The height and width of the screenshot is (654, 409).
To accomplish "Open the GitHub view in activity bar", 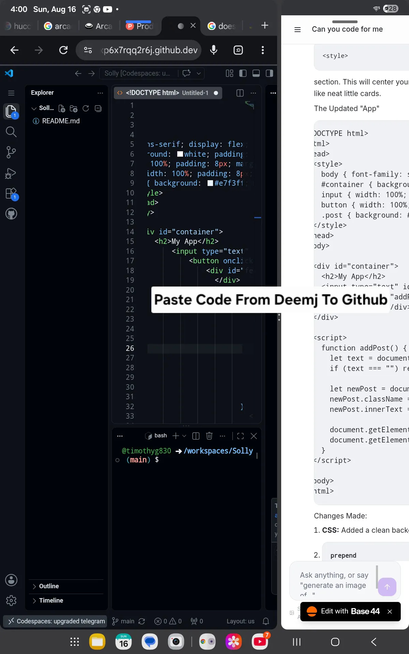I will coord(11,214).
